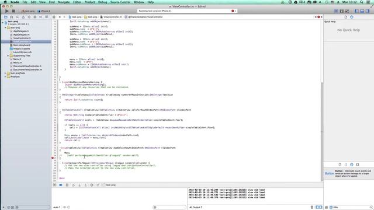
Task: Show the Object library
Action: pyautogui.click(x=352, y=164)
